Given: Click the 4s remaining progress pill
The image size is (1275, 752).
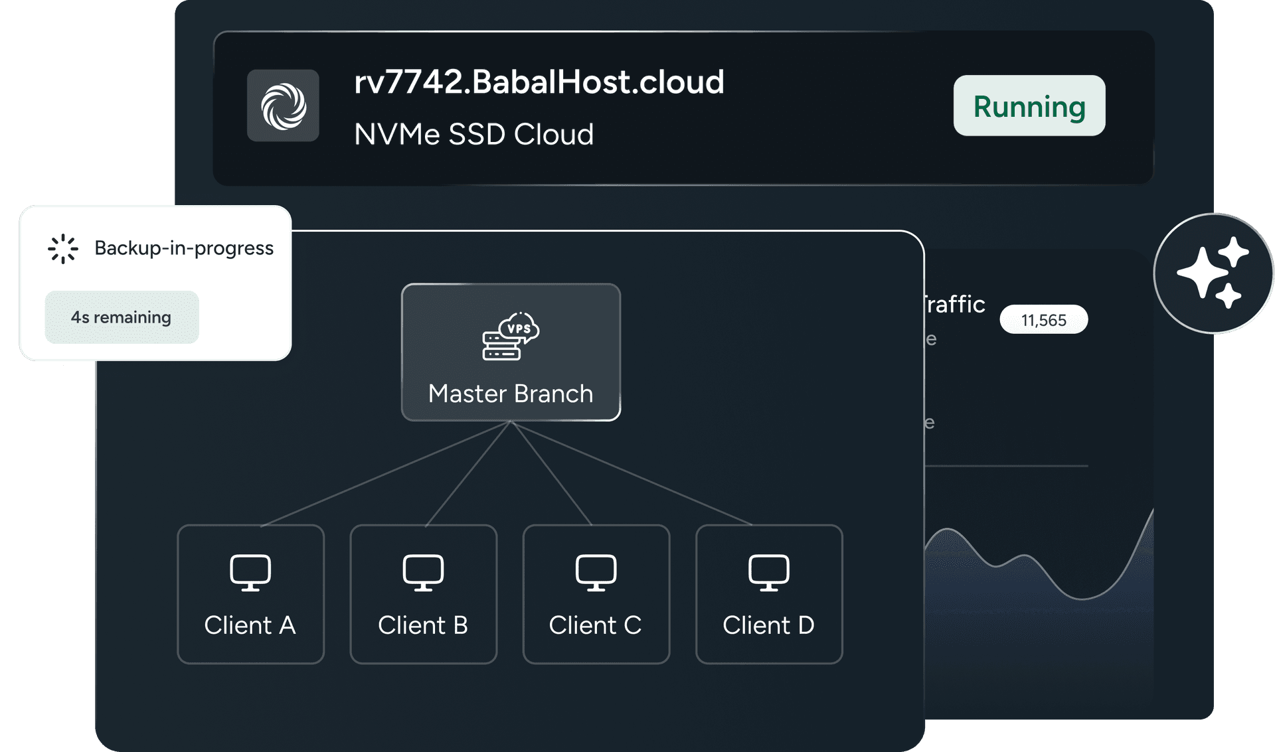Looking at the screenshot, I should 122,317.
